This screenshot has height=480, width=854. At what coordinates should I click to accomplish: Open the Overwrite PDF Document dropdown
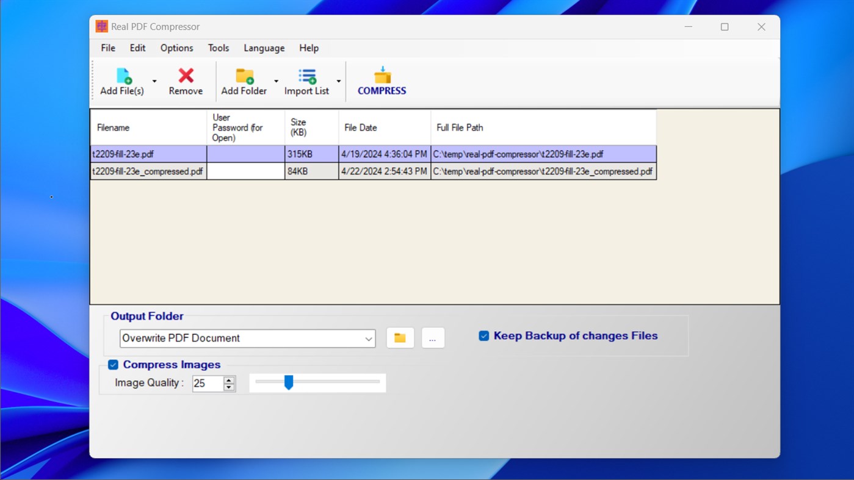tap(368, 338)
